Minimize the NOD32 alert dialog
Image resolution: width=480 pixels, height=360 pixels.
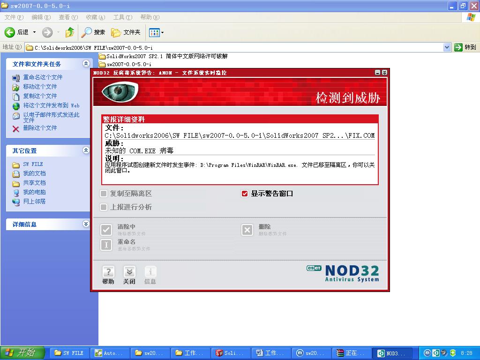pos(377,73)
